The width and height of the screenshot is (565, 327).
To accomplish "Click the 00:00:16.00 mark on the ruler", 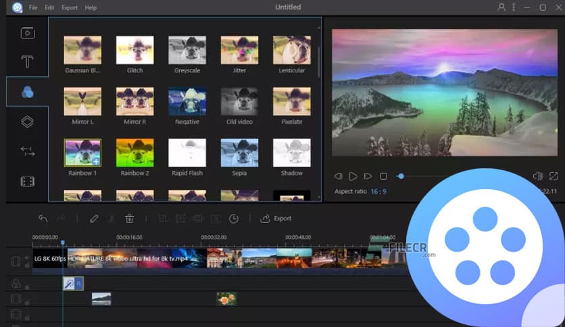I will 129,237.
